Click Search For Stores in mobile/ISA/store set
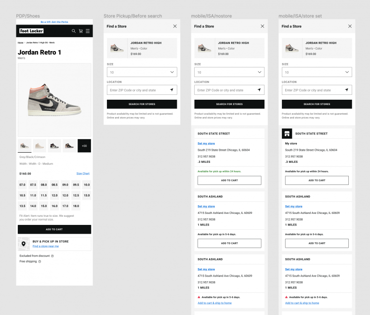 coord(317,104)
